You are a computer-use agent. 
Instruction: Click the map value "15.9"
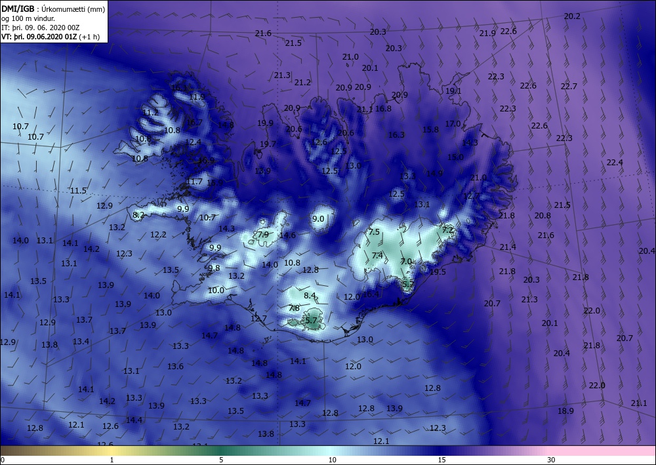[x=215, y=183]
